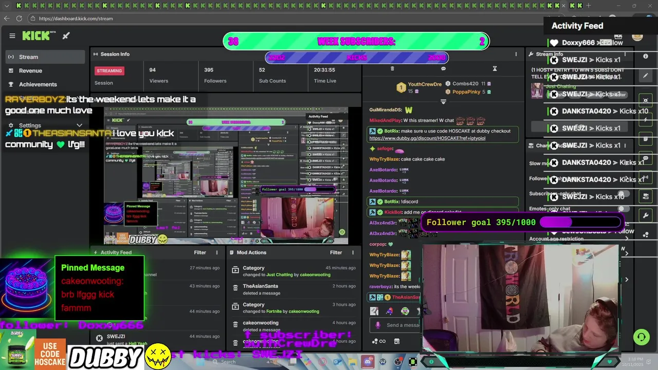Click the camera capture icon in right toolbar

(646, 100)
